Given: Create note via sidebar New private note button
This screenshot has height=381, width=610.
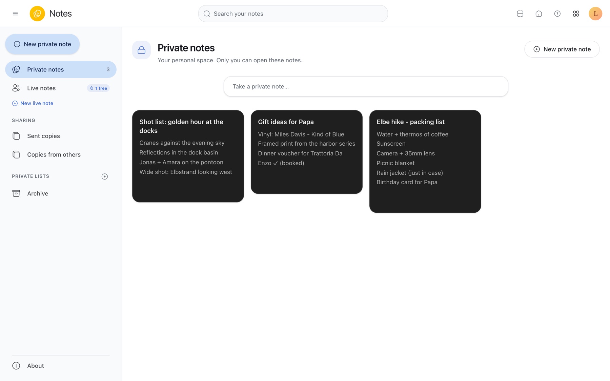Looking at the screenshot, I should pyautogui.click(x=42, y=44).
